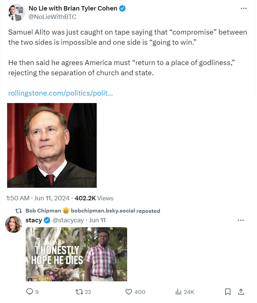Screen dimensions: 257x303
Task: Open the No Lie with Brian Tyler Cohen profile name
Action: [73, 9]
